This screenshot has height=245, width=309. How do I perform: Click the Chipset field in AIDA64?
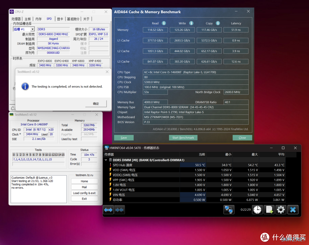[x=195, y=112]
